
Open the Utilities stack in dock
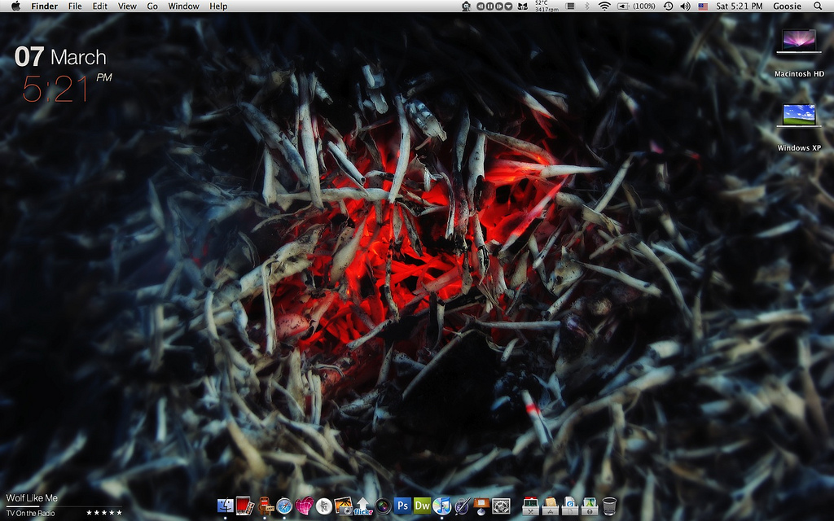(x=530, y=506)
